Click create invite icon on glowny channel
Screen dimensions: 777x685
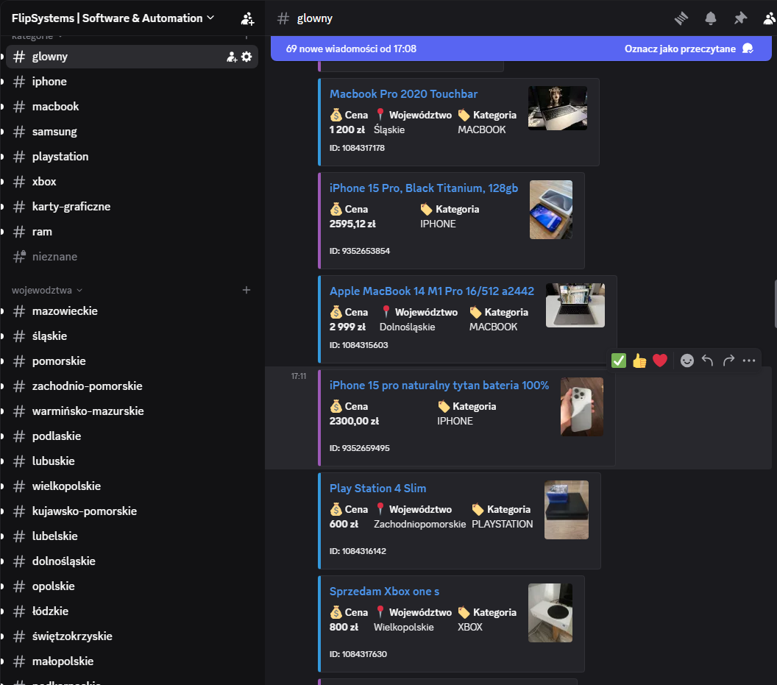tap(232, 57)
